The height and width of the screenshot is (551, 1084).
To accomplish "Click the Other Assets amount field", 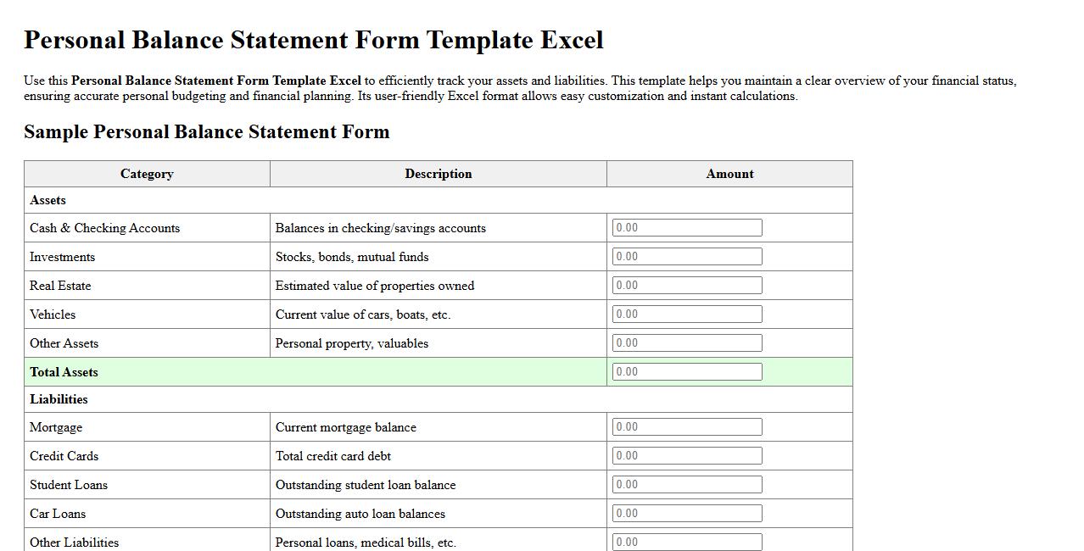I will (686, 342).
